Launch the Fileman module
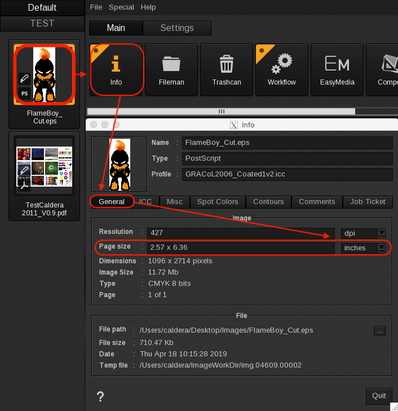The height and width of the screenshot is (411, 398). pyautogui.click(x=171, y=70)
